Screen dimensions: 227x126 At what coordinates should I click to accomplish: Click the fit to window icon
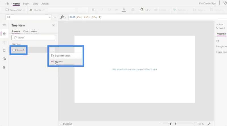[x=209, y=124]
